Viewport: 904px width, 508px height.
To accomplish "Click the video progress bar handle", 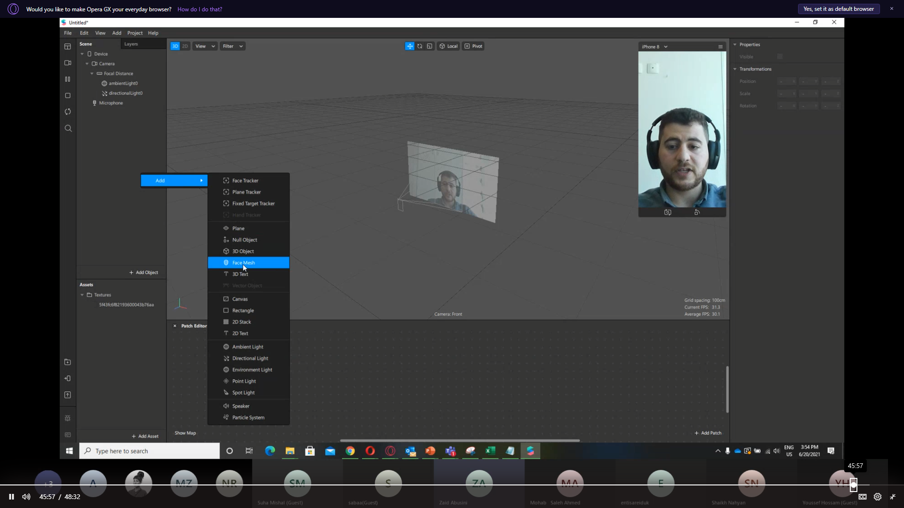I will pos(853,484).
